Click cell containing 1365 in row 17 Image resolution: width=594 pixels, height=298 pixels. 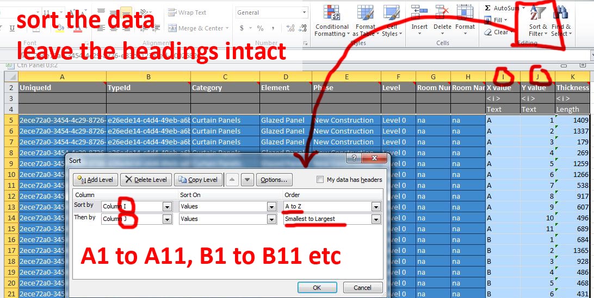(572, 251)
